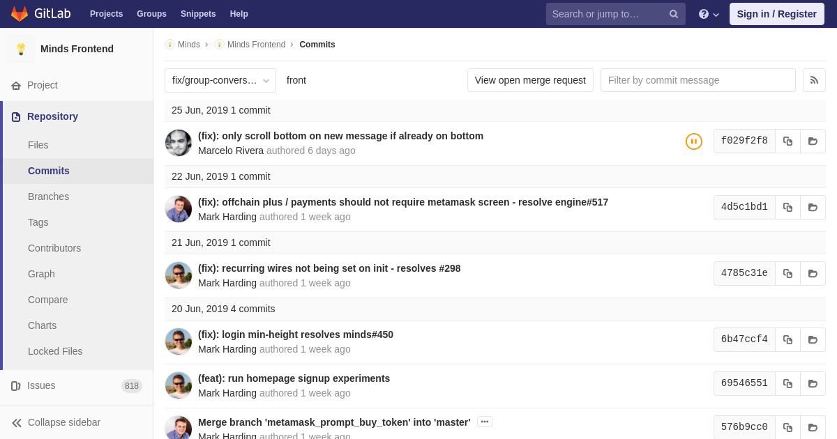The image size is (837, 439).
Task: Copy commit SHA 4785c31e to clipboard
Action: click(x=787, y=274)
